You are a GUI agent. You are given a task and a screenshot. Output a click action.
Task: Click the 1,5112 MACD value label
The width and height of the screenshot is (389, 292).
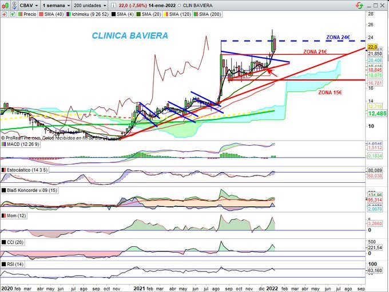point(375,148)
